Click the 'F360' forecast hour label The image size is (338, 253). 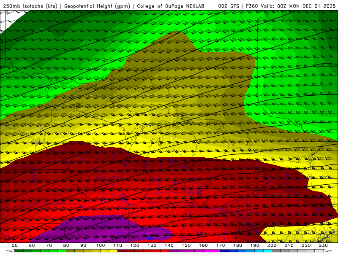tap(252, 6)
